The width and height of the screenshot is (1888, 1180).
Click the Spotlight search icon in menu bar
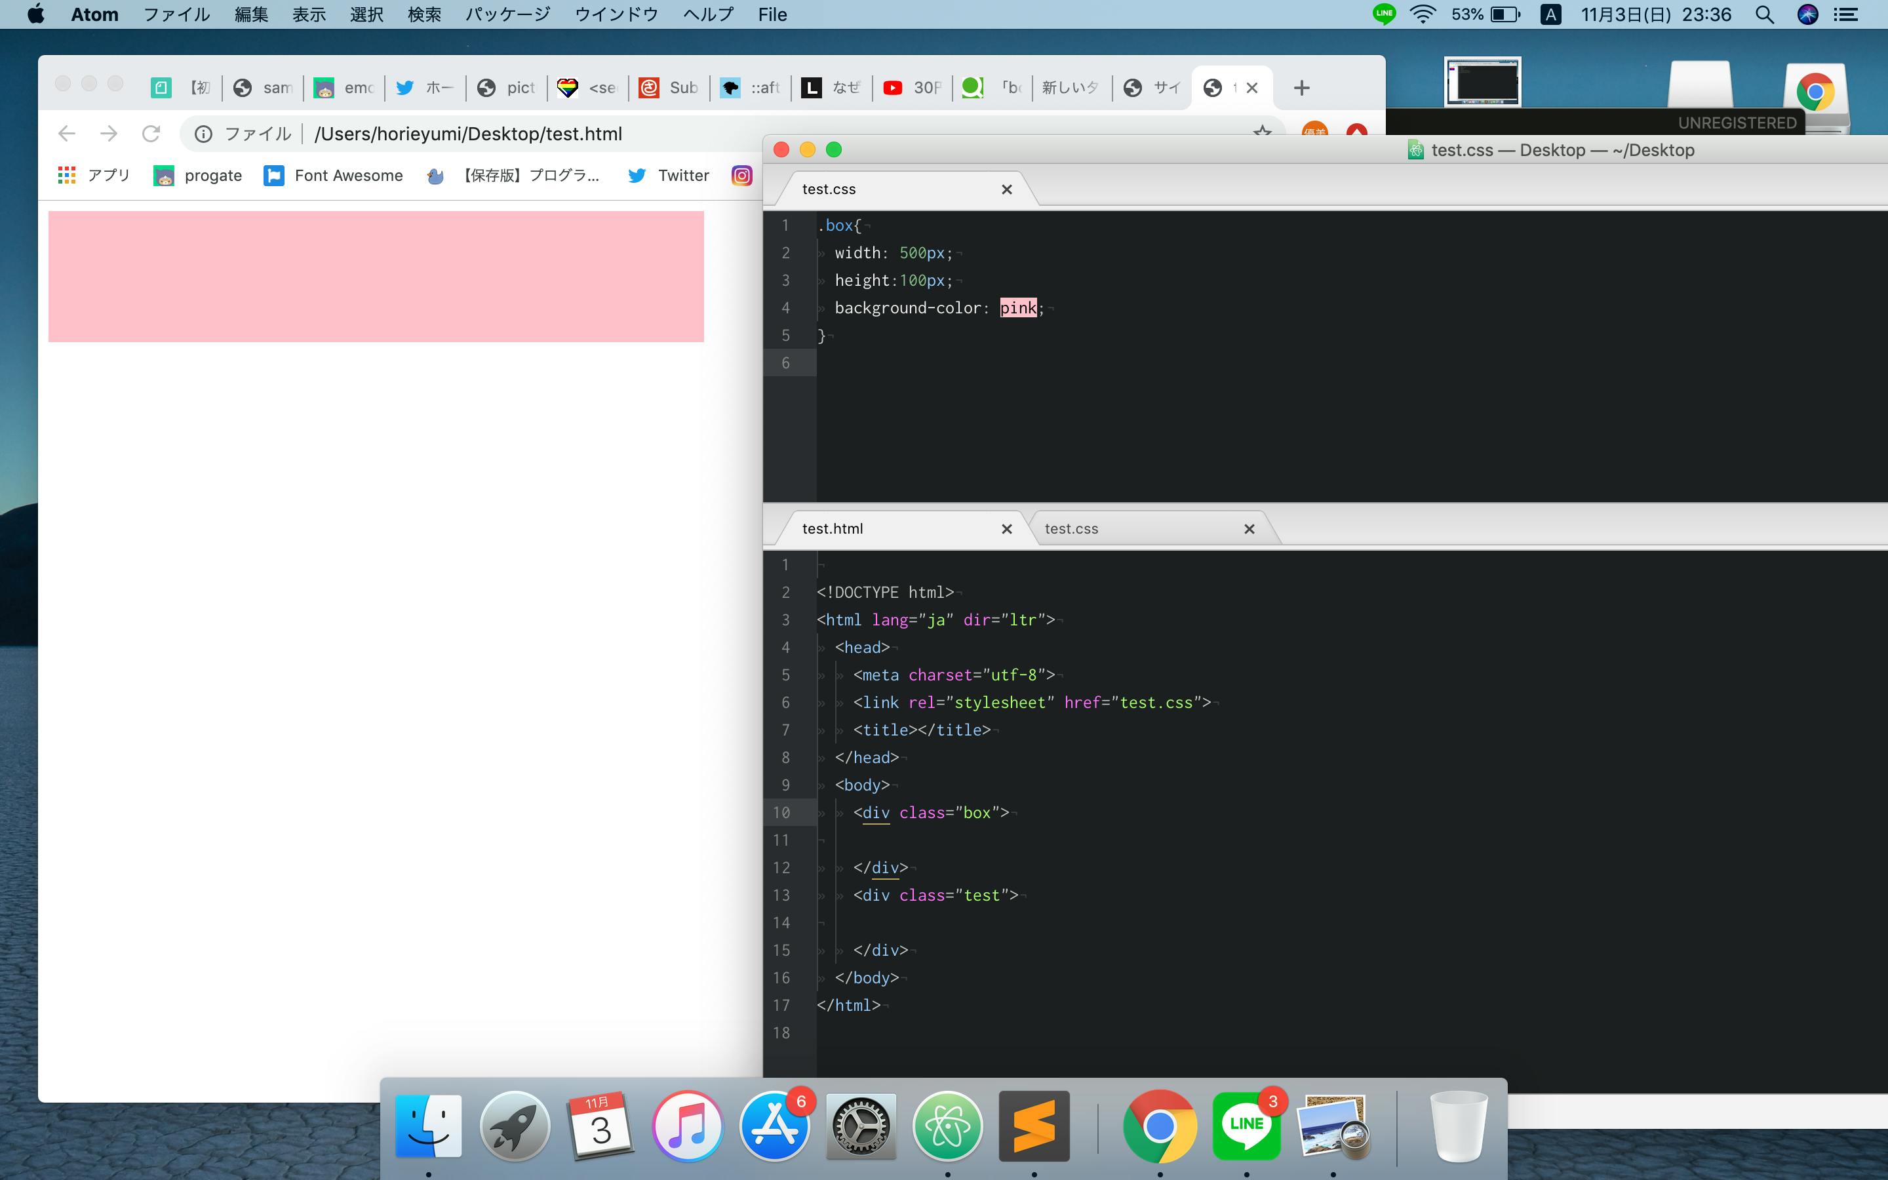1764,14
